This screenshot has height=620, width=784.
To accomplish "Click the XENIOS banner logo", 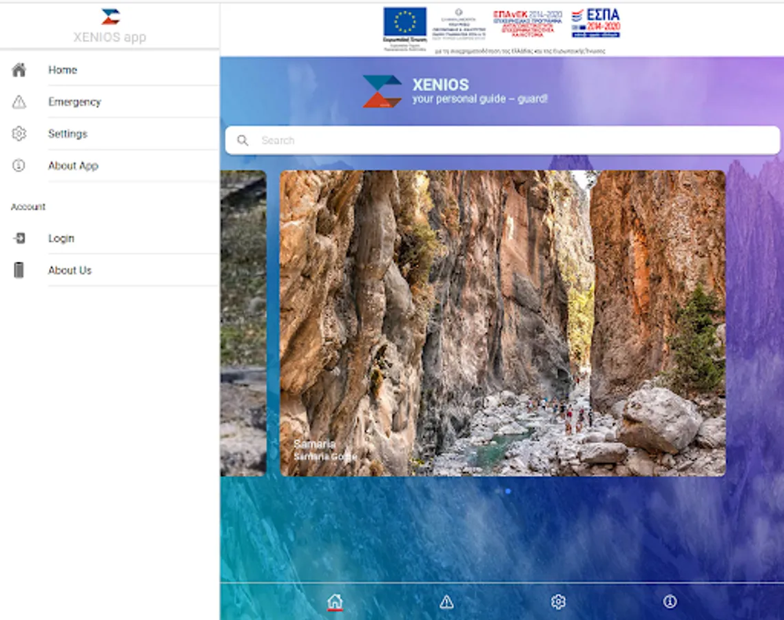I will tap(382, 91).
